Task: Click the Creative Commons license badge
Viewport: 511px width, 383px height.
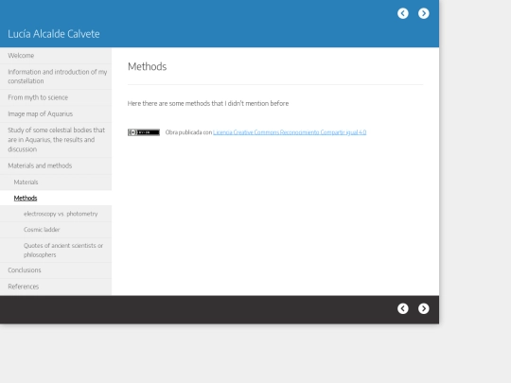Action: [x=144, y=132]
